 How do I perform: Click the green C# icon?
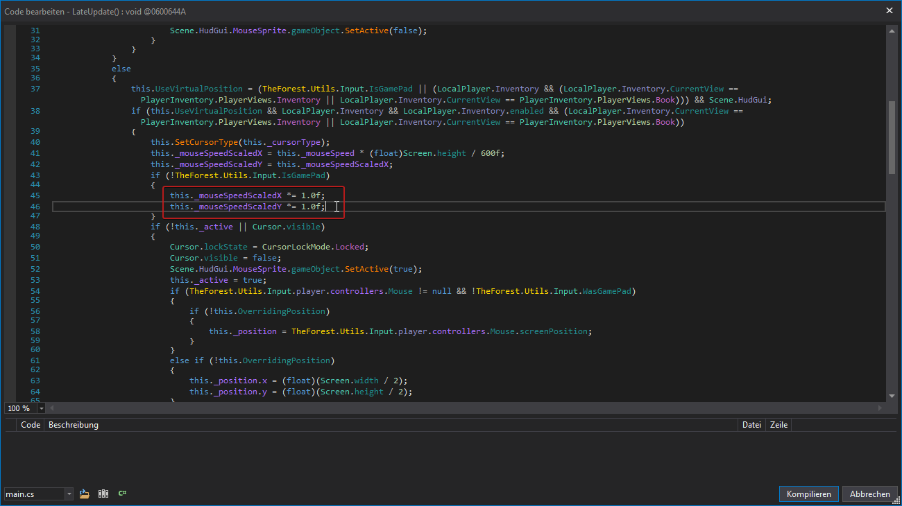pos(122,494)
